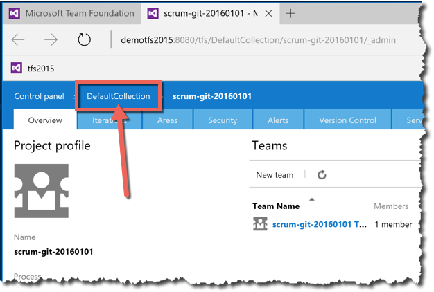The width and height of the screenshot is (434, 292).
Task: Open the Security tab
Action: (223, 120)
